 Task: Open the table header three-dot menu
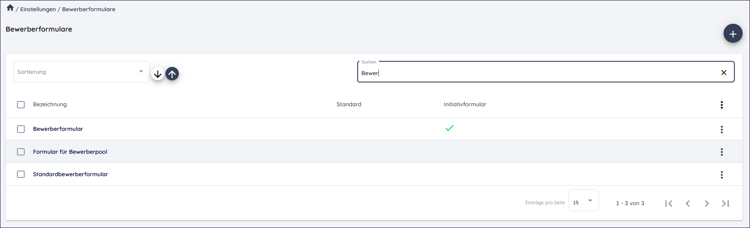721,105
